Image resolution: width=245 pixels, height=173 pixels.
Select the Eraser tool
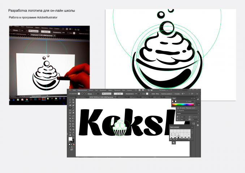point(73,113)
